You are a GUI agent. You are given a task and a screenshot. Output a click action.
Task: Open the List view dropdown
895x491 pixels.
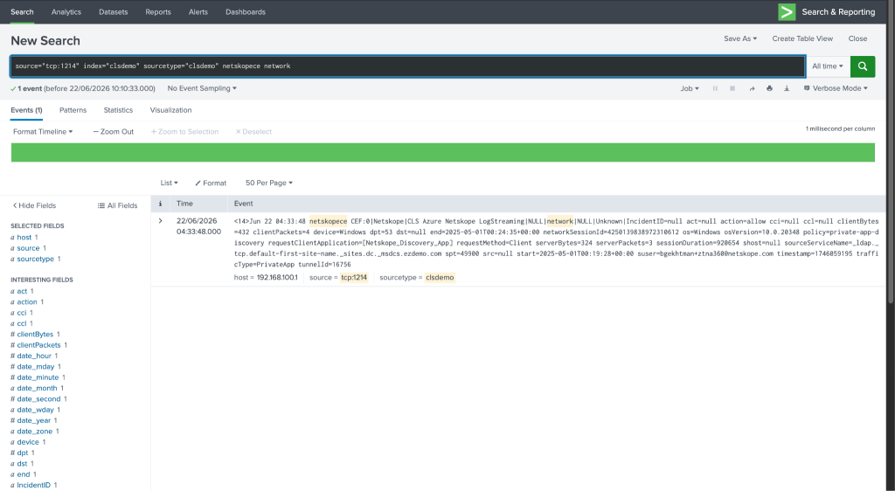point(169,183)
